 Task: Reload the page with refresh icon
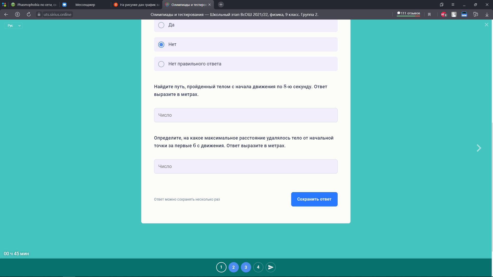[x=29, y=15]
